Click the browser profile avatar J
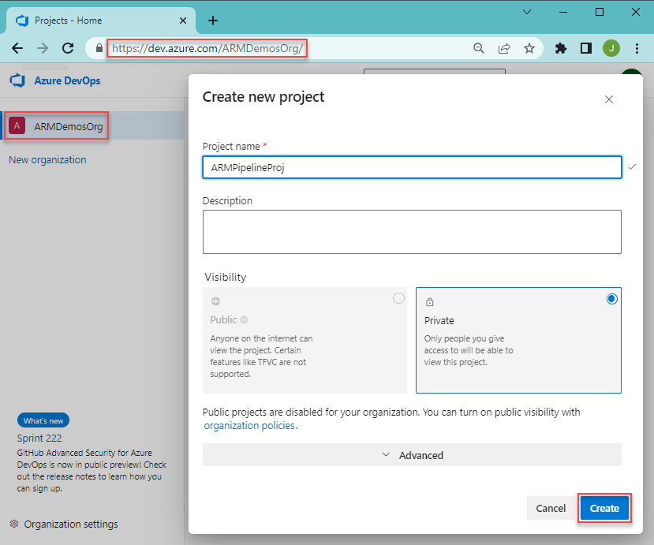The width and height of the screenshot is (654, 545). coord(611,48)
